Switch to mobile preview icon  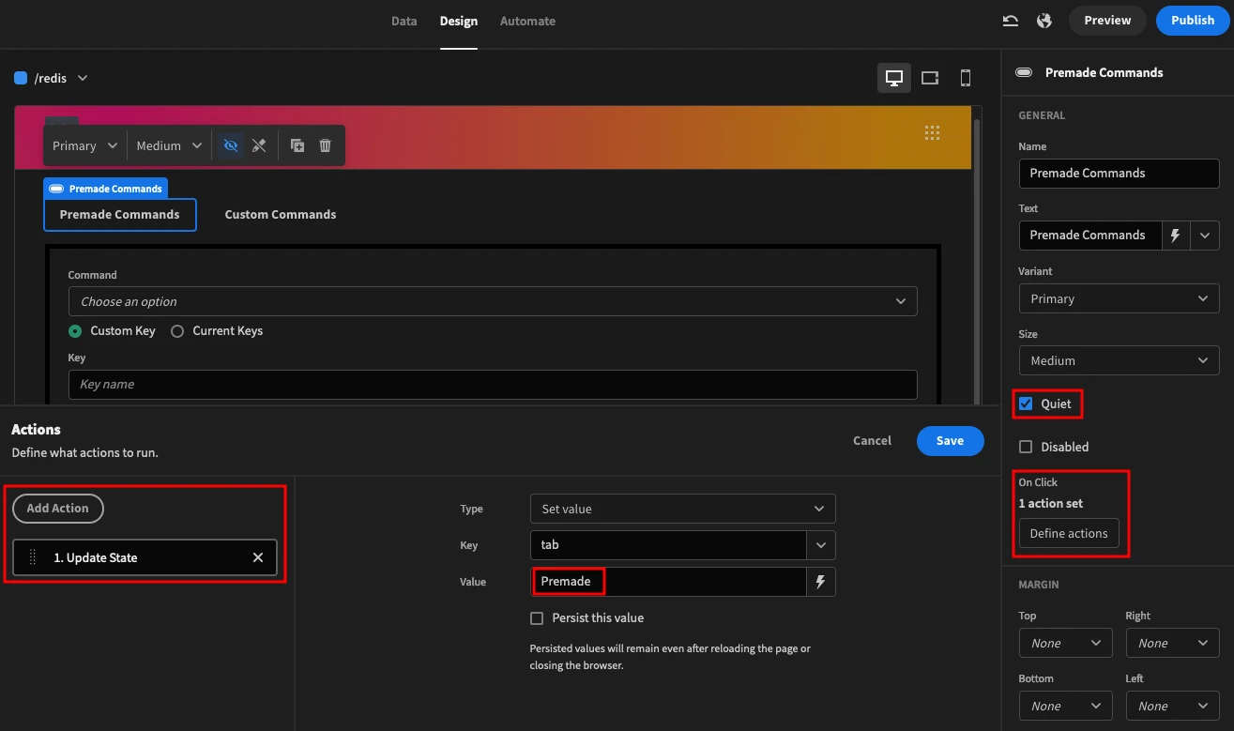pos(966,78)
